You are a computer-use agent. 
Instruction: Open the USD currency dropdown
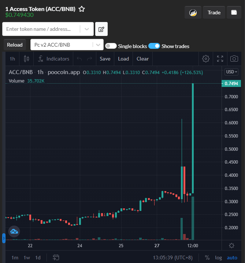(x=231, y=72)
